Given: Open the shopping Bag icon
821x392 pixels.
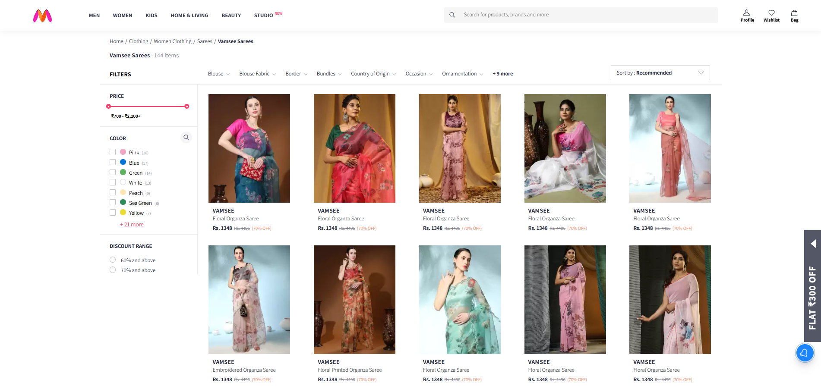Looking at the screenshot, I should click(x=794, y=13).
